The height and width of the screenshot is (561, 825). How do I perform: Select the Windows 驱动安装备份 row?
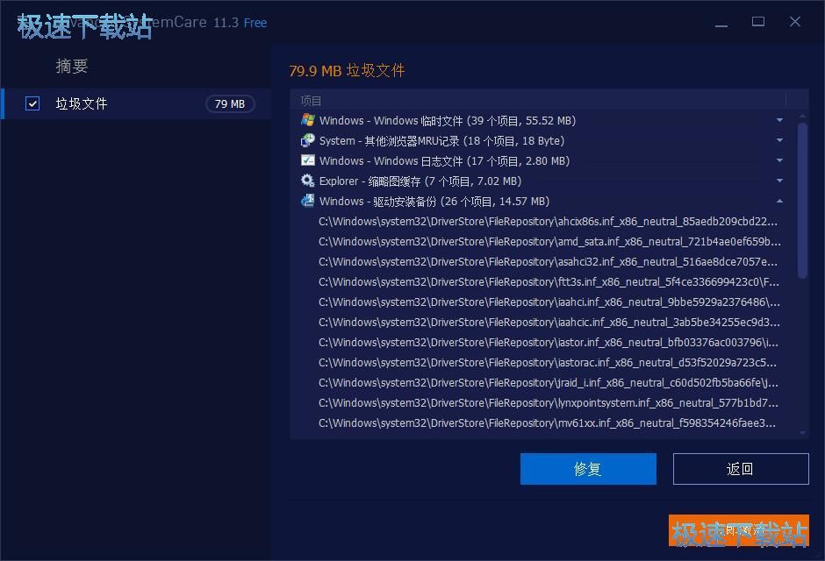coord(542,201)
